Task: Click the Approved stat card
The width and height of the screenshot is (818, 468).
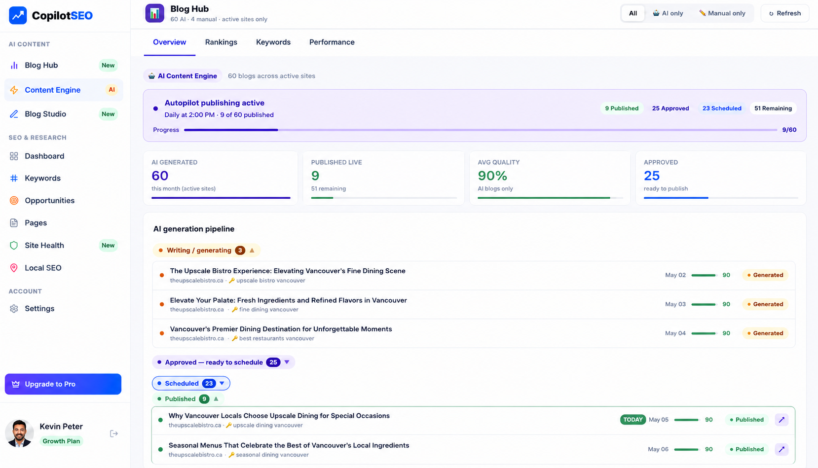Action: (x=721, y=178)
